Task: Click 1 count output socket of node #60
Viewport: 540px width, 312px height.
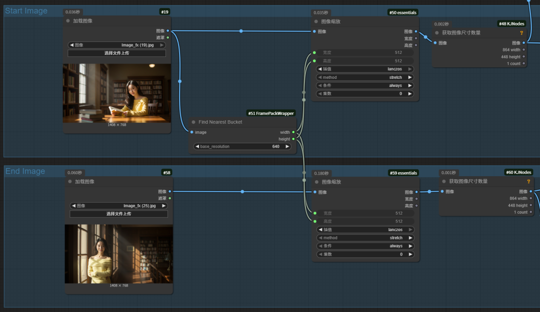Action: [531, 212]
